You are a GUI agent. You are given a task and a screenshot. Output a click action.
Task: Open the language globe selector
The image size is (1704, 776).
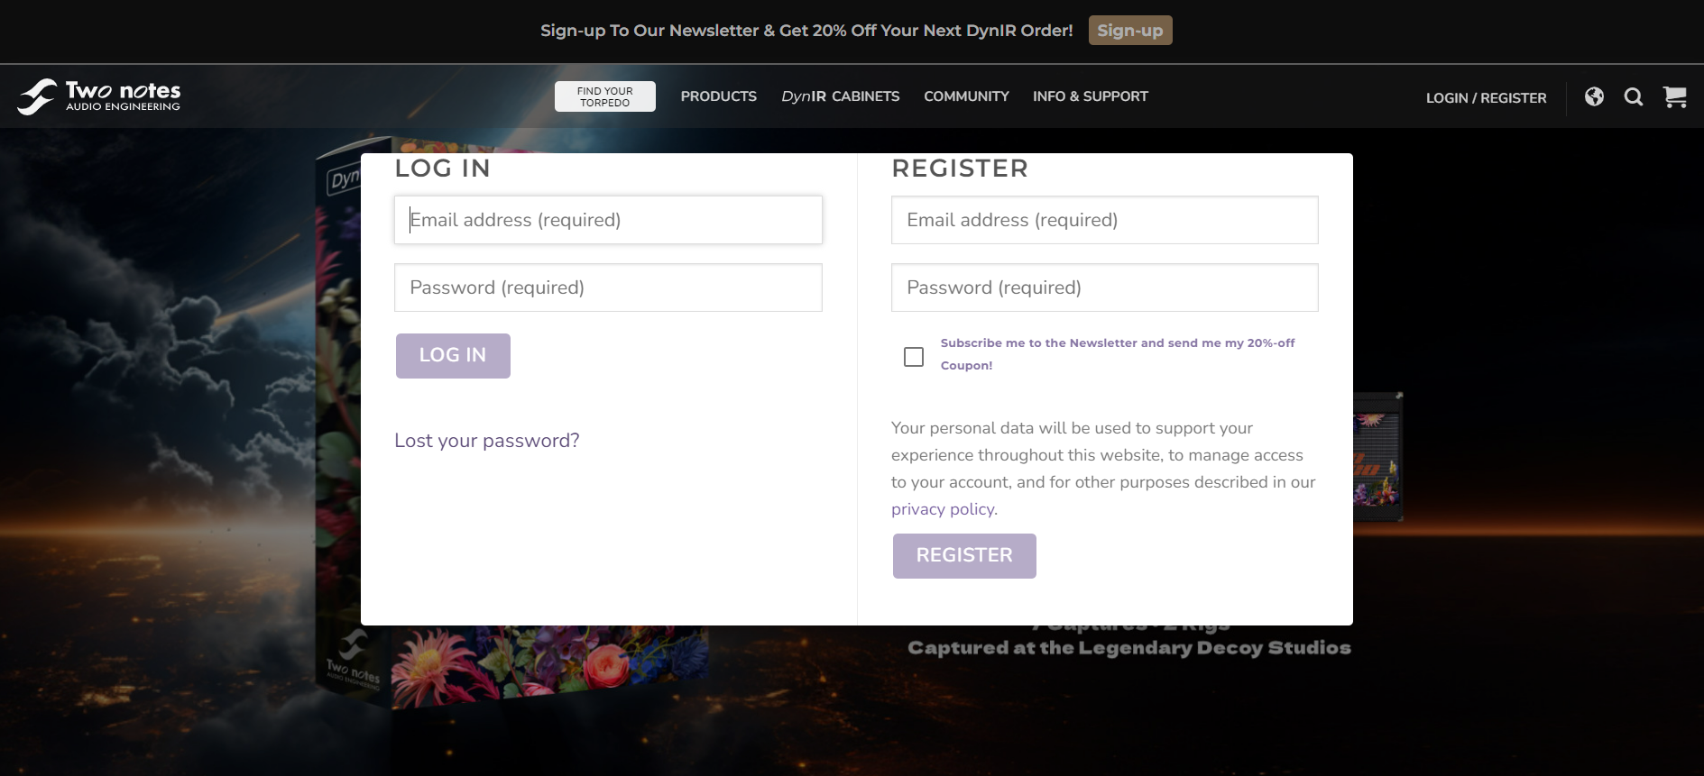pos(1594,96)
